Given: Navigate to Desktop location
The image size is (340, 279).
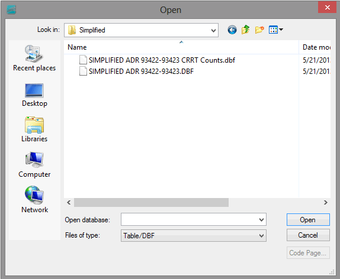Looking at the screenshot, I should pyautogui.click(x=34, y=95).
